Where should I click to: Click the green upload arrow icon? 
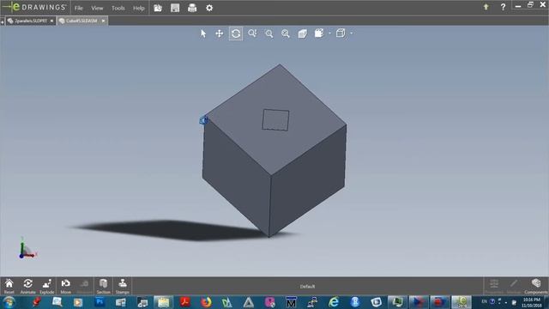(486, 7)
